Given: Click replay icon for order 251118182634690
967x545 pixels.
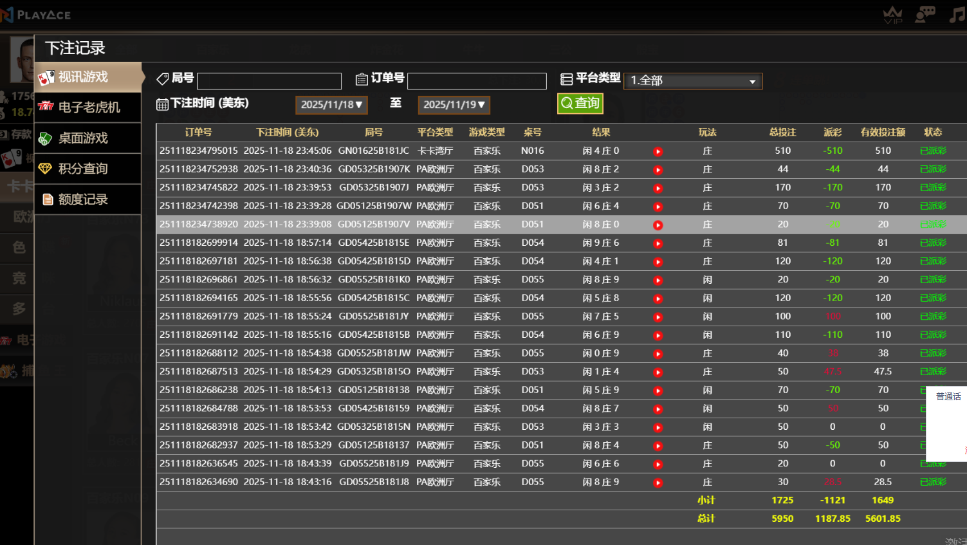Looking at the screenshot, I should click(658, 483).
